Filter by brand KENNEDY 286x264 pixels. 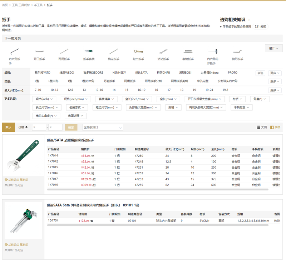pos(119,73)
